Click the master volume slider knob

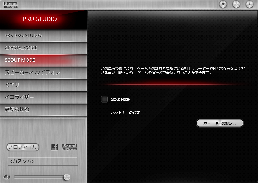click(67, 177)
